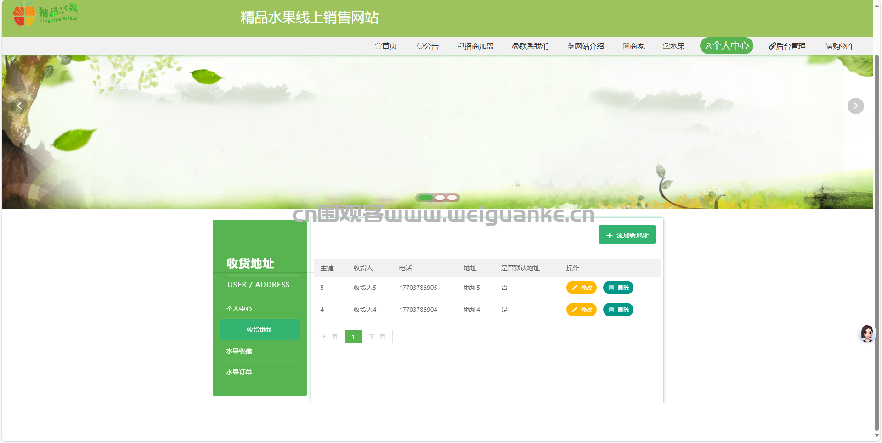
Task: Click the fruit logo in header
Action: tap(45, 14)
